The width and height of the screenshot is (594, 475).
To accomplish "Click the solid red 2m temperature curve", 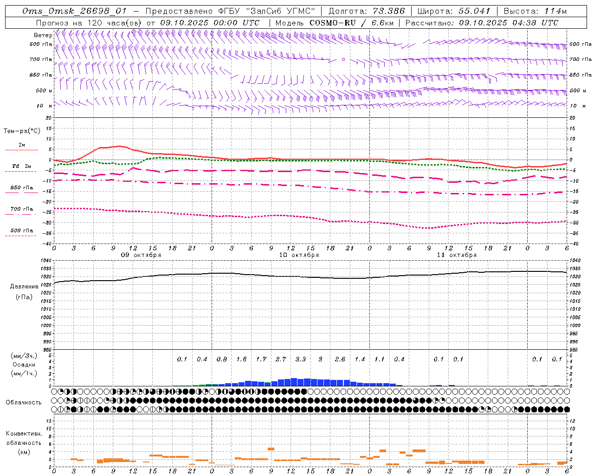I will pyautogui.click(x=310, y=159).
